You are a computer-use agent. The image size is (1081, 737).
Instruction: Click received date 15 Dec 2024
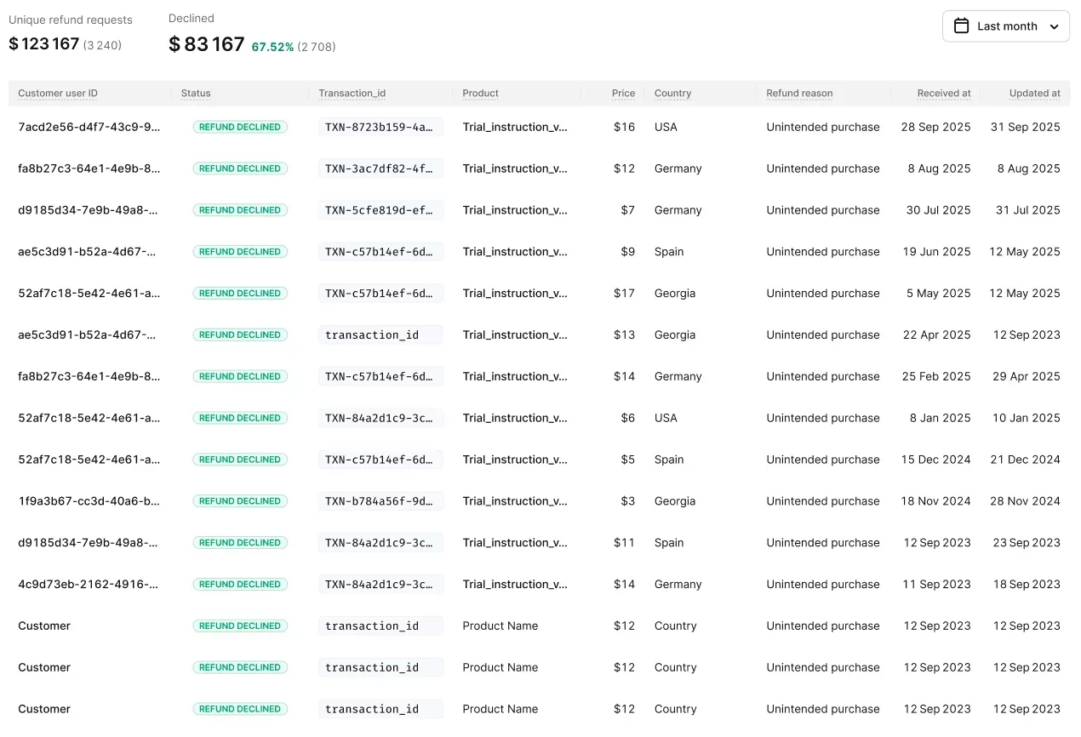click(x=935, y=460)
